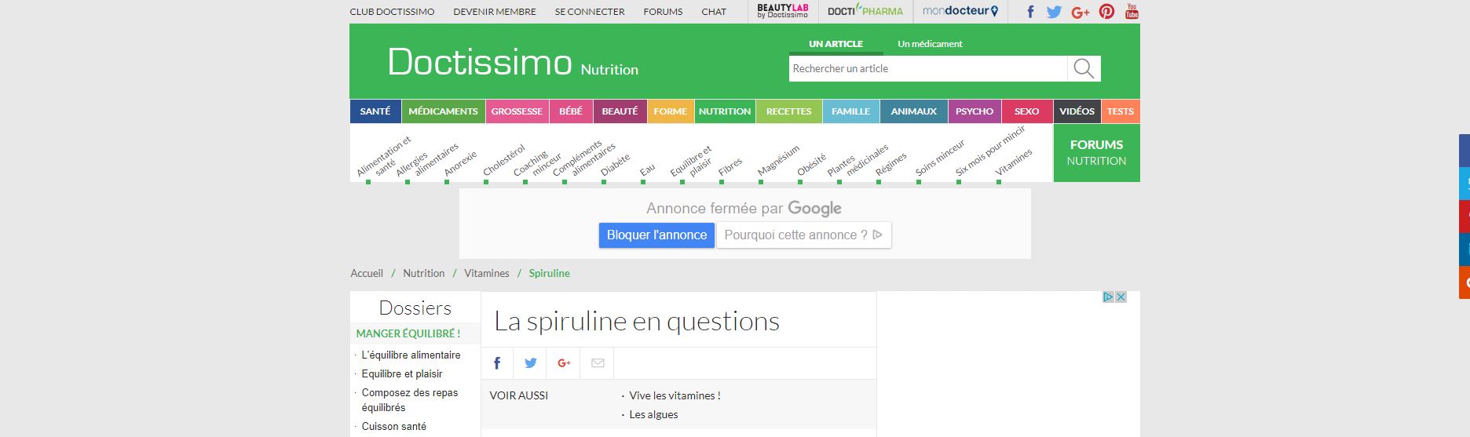This screenshot has height=437, width=1470.
Task: Go to Accueil in breadcrumb
Action: pos(367,273)
